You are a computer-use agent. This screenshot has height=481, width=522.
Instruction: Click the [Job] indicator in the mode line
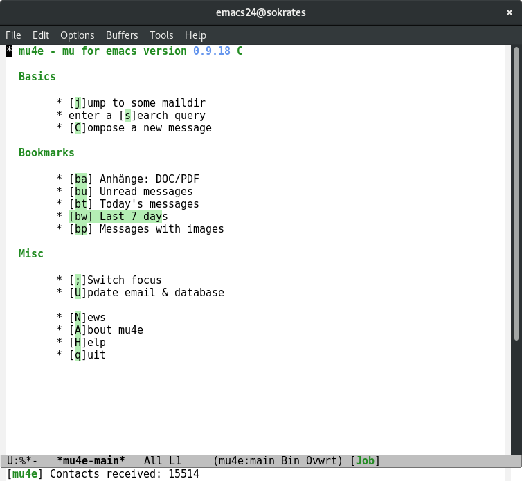pos(365,461)
